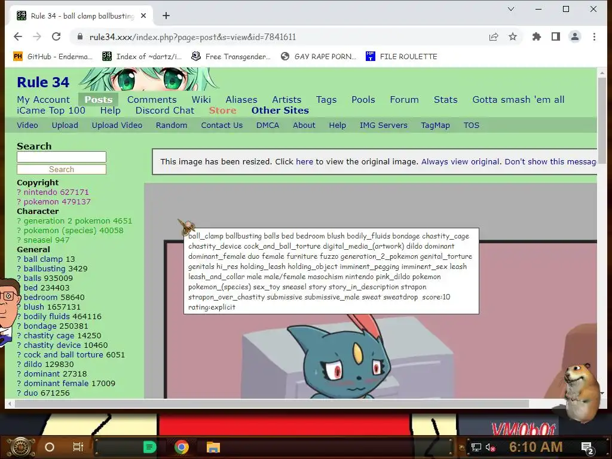The width and height of the screenshot is (612, 459).
Task: Click the 6:10 AM taskbar clock
Action: click(535, 447)
